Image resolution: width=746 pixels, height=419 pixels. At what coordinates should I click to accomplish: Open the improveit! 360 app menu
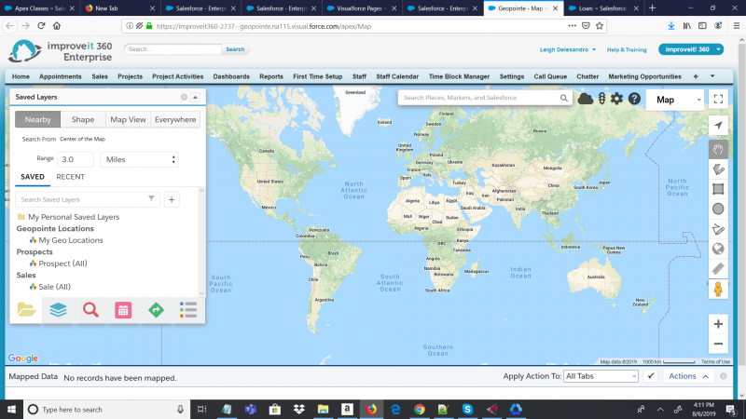[691, 49]
